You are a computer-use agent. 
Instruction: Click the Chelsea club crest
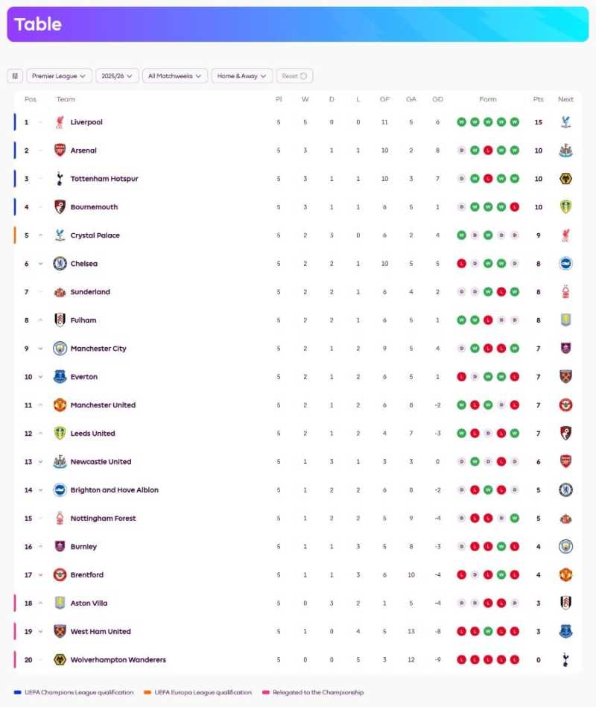(x=60, y=263)
